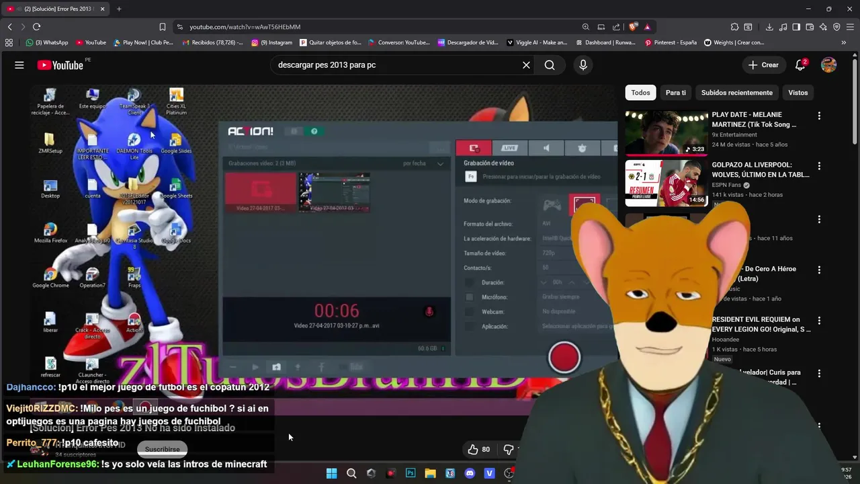Select the Para ti filter chip
Viewport: 860px width, 484px height.
(x=676, y=93)
